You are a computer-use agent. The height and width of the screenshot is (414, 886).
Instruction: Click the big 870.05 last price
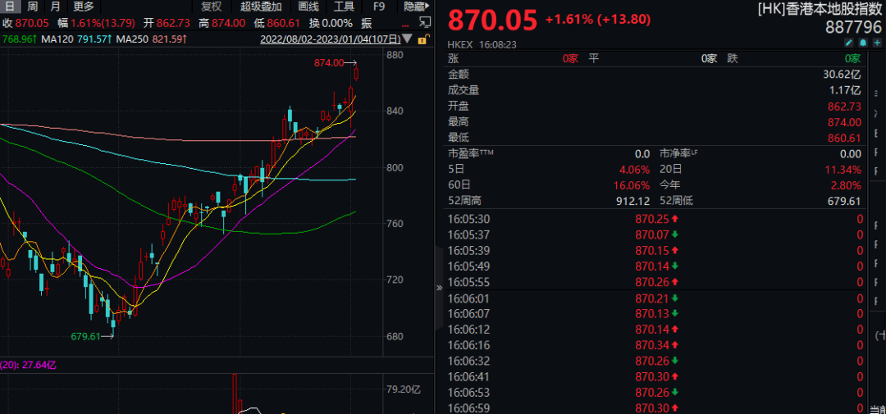click(x=493, y=20)
